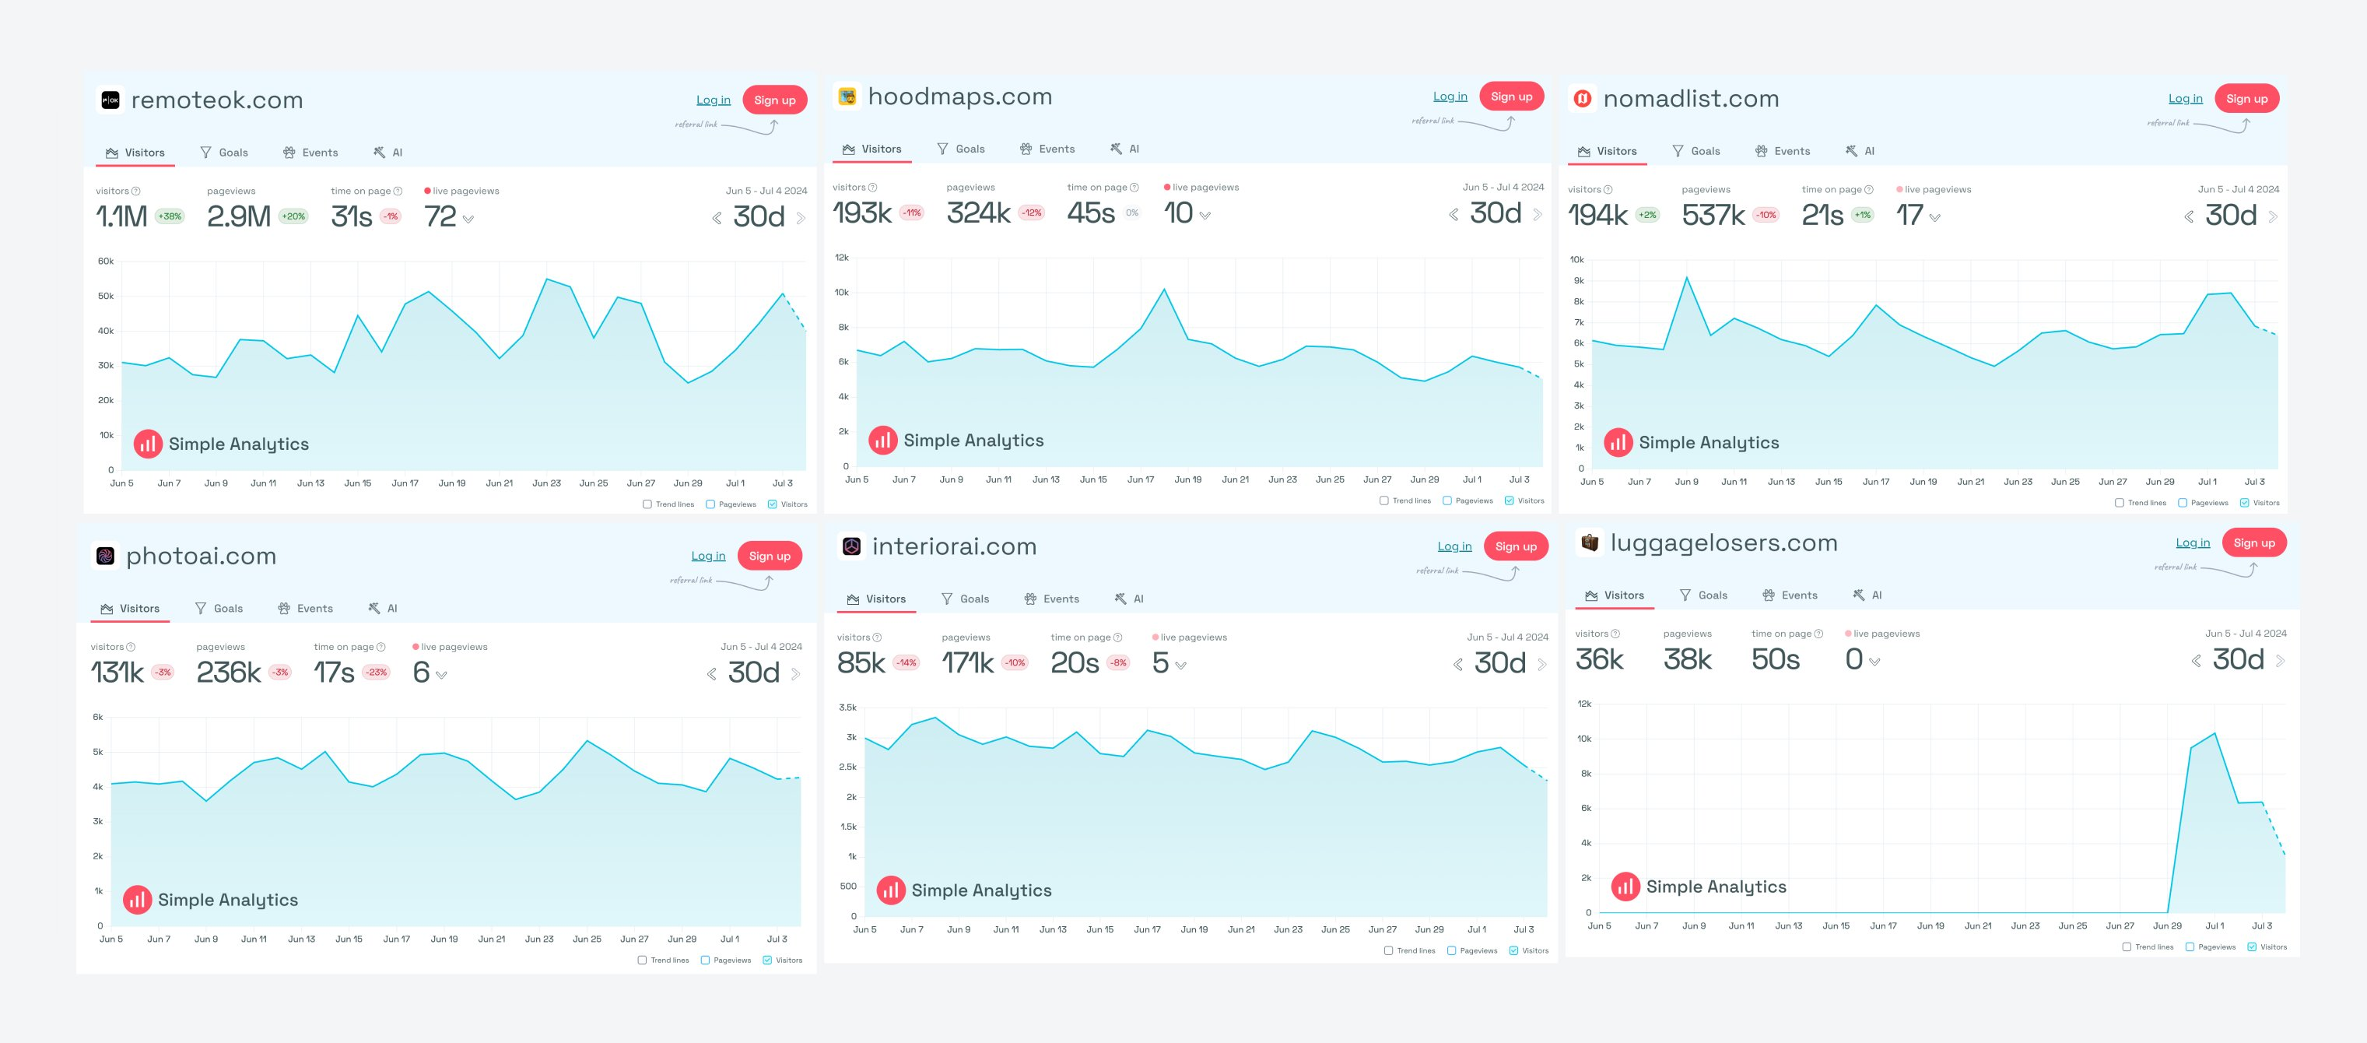This screenshot has width=2367, height=1043.
Task: Switch to Goals tab in interiorai panel
Action: point(966,599)
